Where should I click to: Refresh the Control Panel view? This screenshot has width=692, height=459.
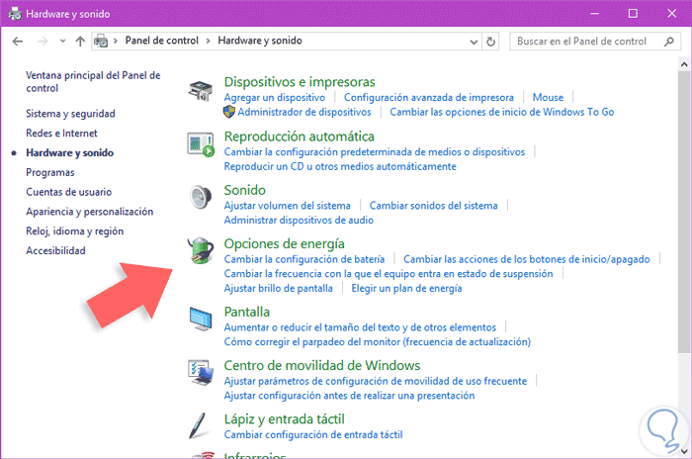coord(490,42)
